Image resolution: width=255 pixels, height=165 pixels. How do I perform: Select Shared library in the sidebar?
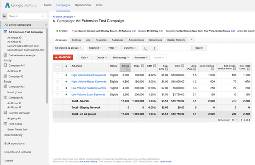pos(13,135)
